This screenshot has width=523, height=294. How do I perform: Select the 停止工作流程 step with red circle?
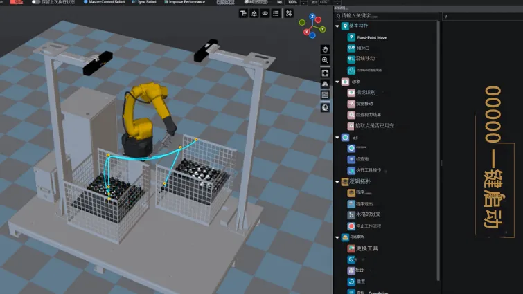pyautogui.click(x=364, y=226)
